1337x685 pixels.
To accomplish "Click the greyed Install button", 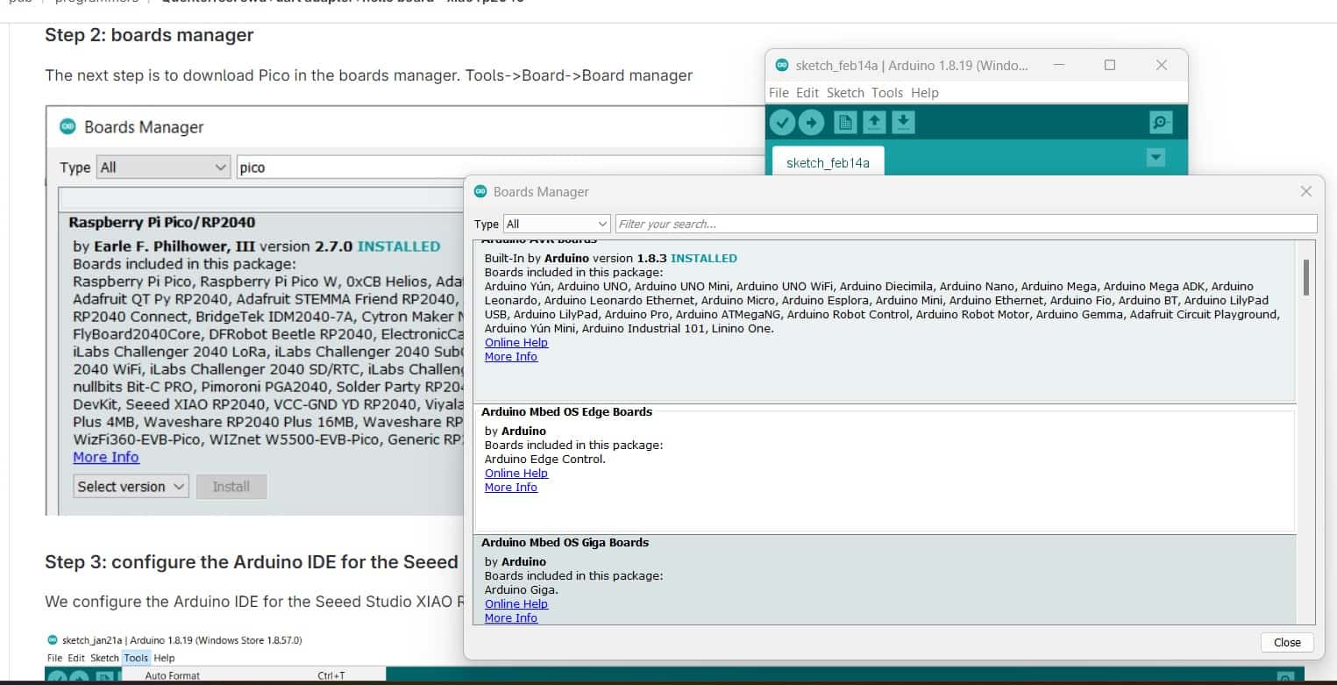I will click(231, 487).
